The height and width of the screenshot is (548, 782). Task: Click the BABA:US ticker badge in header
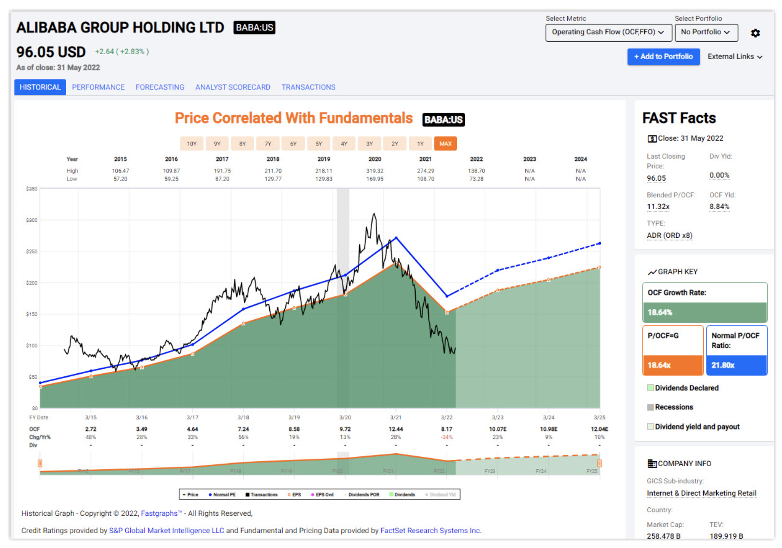[x=254, y=28]
